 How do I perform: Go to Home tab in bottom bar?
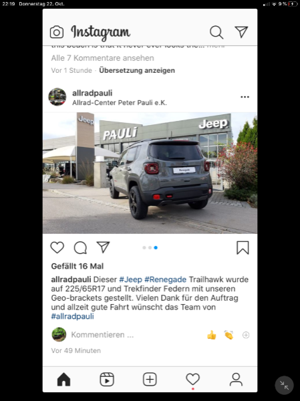click(x=63, y=379)
